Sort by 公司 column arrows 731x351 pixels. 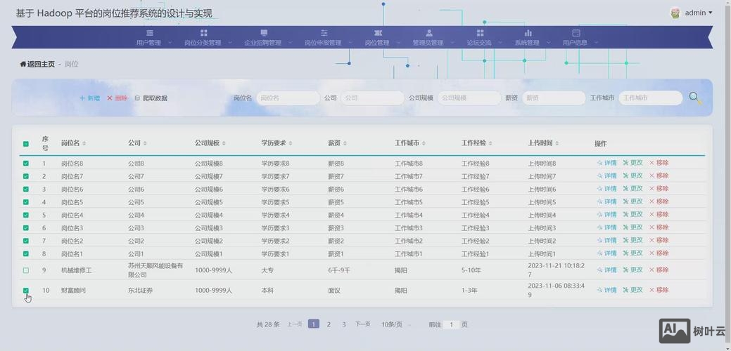(x=145, y=143)
